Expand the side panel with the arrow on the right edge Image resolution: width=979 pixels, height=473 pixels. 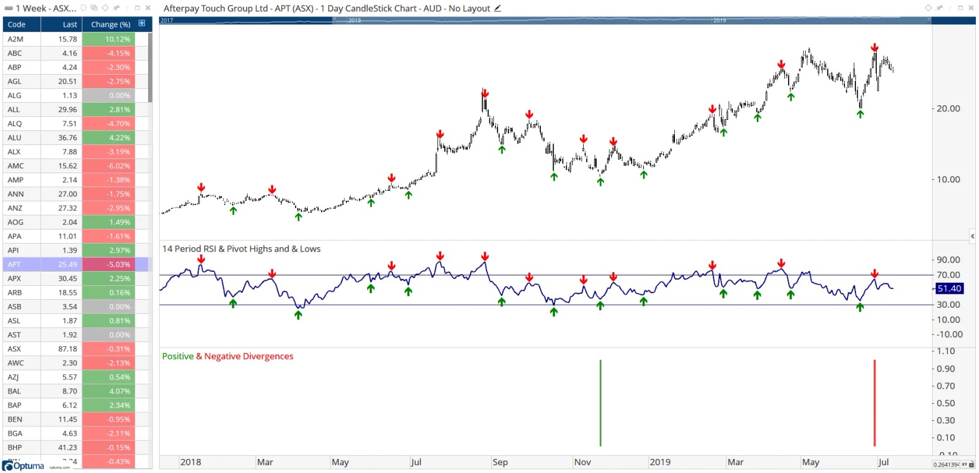[x=972, y=236]
